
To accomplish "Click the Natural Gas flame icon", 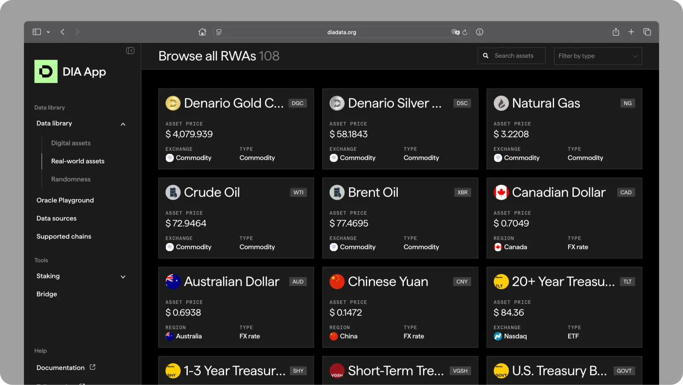I will coord(501,103).
